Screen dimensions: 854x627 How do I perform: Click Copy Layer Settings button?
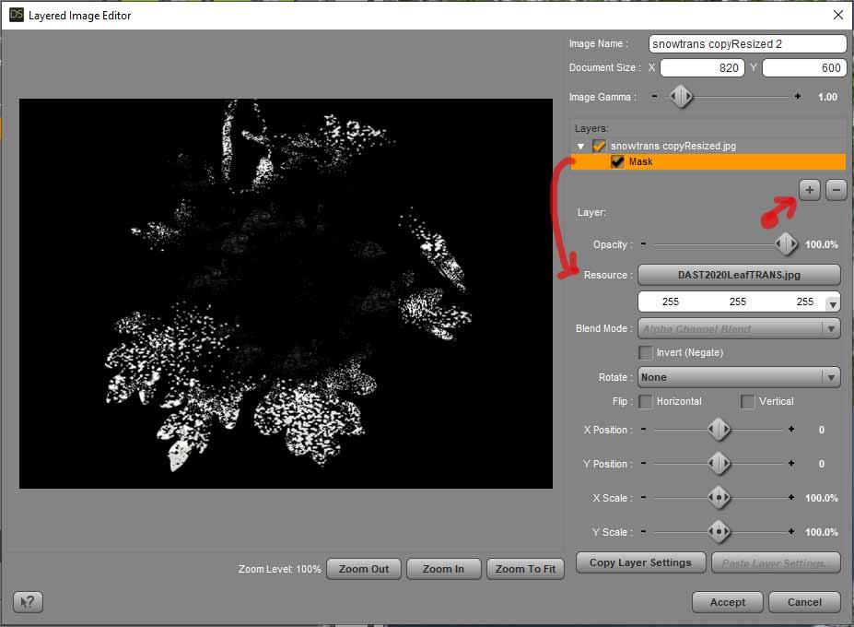pos(640,562)
